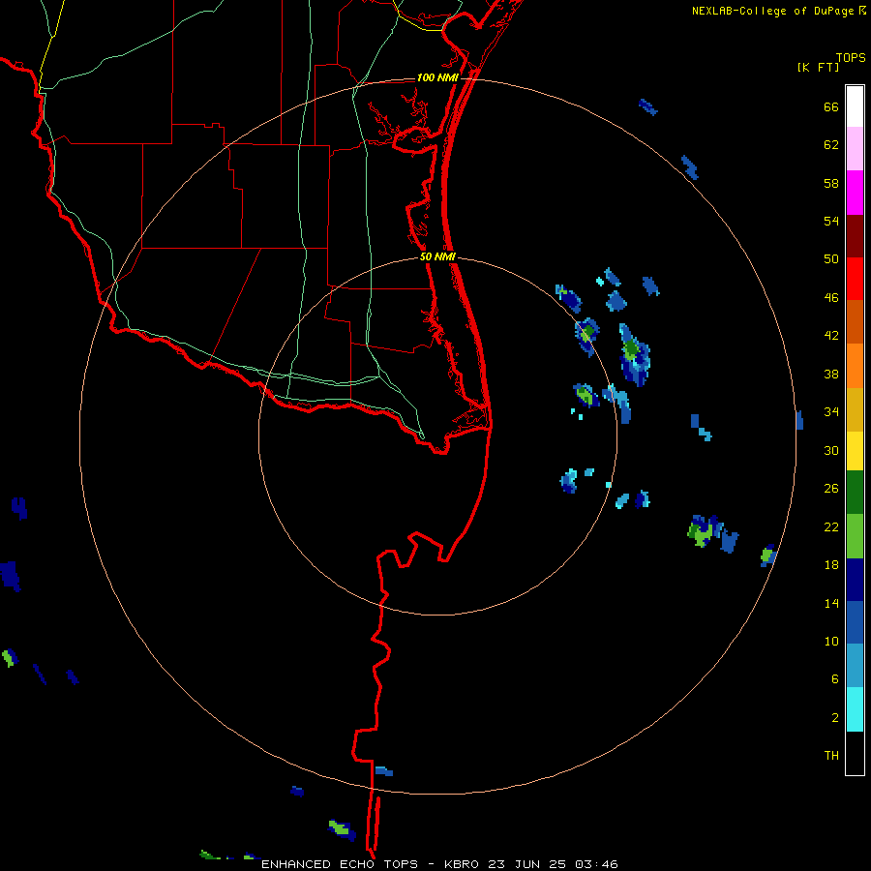Select the bright red legend swatch
This screenshot has width=871, height=871.
click(855, 279)
